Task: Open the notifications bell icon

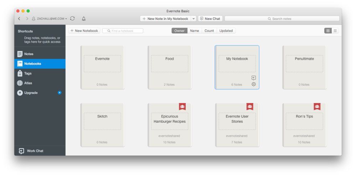Action: 84,18
